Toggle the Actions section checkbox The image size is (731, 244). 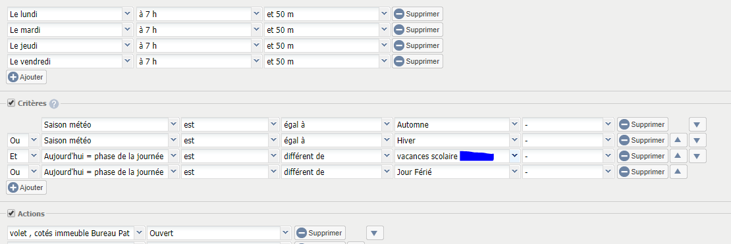tap(11, 213)
